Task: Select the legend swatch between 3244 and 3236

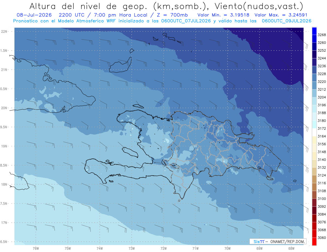Action: (x=314, y=62)
